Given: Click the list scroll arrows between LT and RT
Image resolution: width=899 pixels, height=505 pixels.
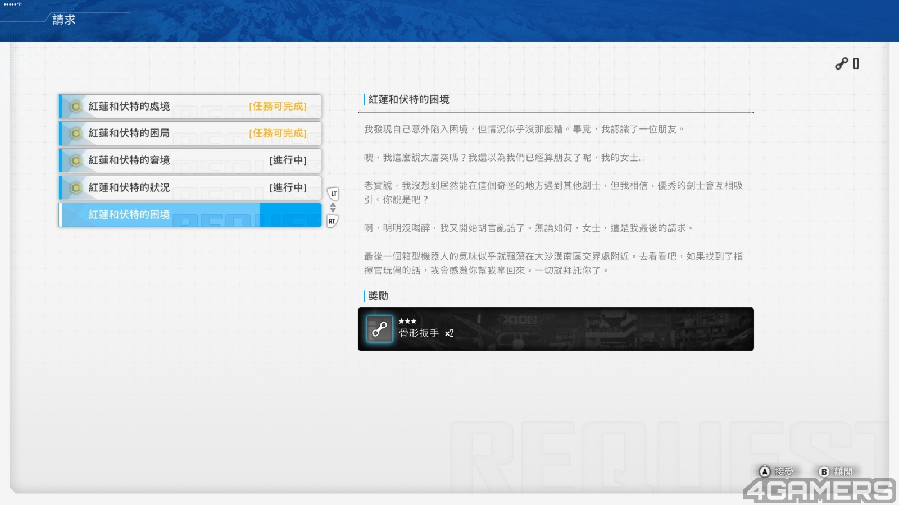Looking at the screenshot, I should pyautogui.click(x=333, y=208).
